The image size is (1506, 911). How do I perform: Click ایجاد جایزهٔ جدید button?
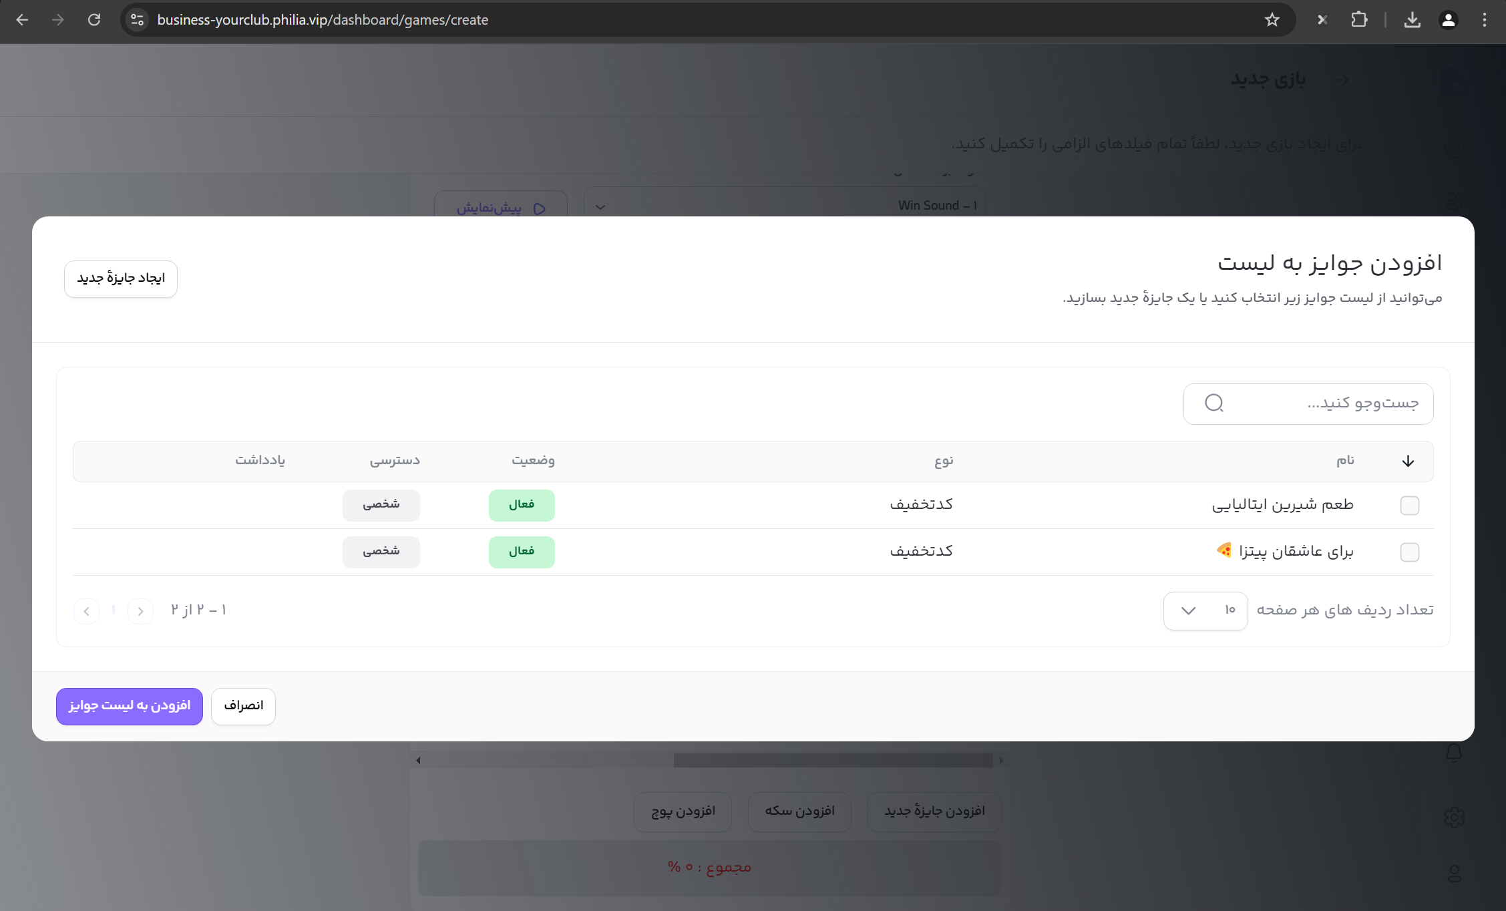tap(121, 279)
